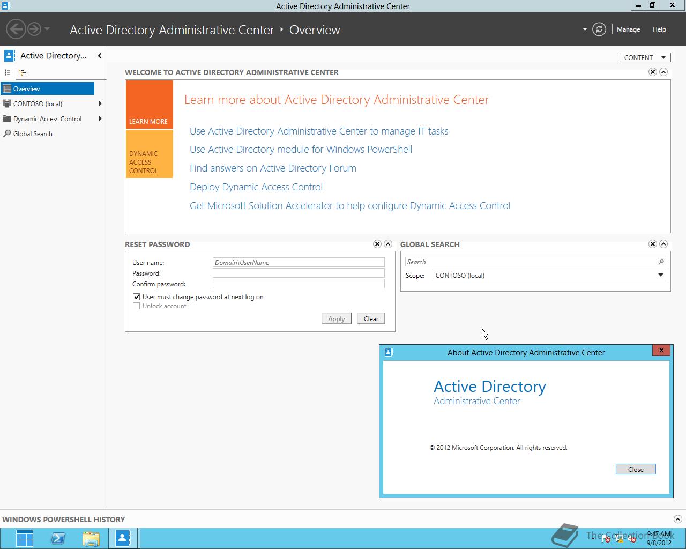The image size is (686, 549).
Task: Click the Refresh icon in header
Action: click(599, 29)
